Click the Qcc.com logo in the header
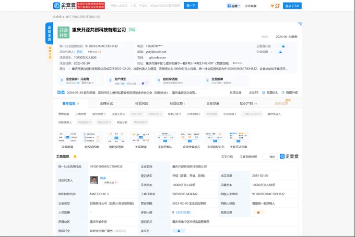Viewport: 355px width, 237px height. (64, 6)
